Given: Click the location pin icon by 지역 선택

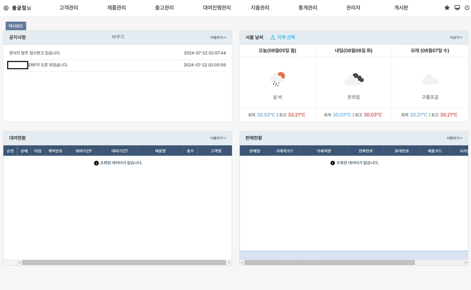Looking at the screenshot, I should pyautogui.click(x=273, y=37).
